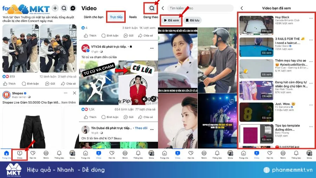Tap Trang chủ in second panel bottom bar
The image size is (316, 178).
[x=85, y=155]
